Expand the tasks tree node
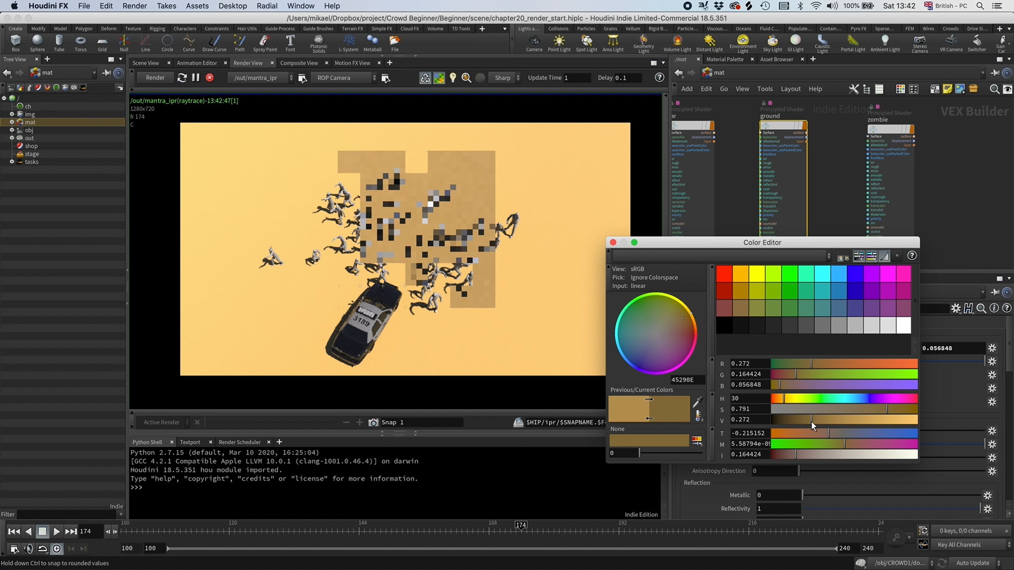The image size is (1014, 570). [x=12, y=162]
